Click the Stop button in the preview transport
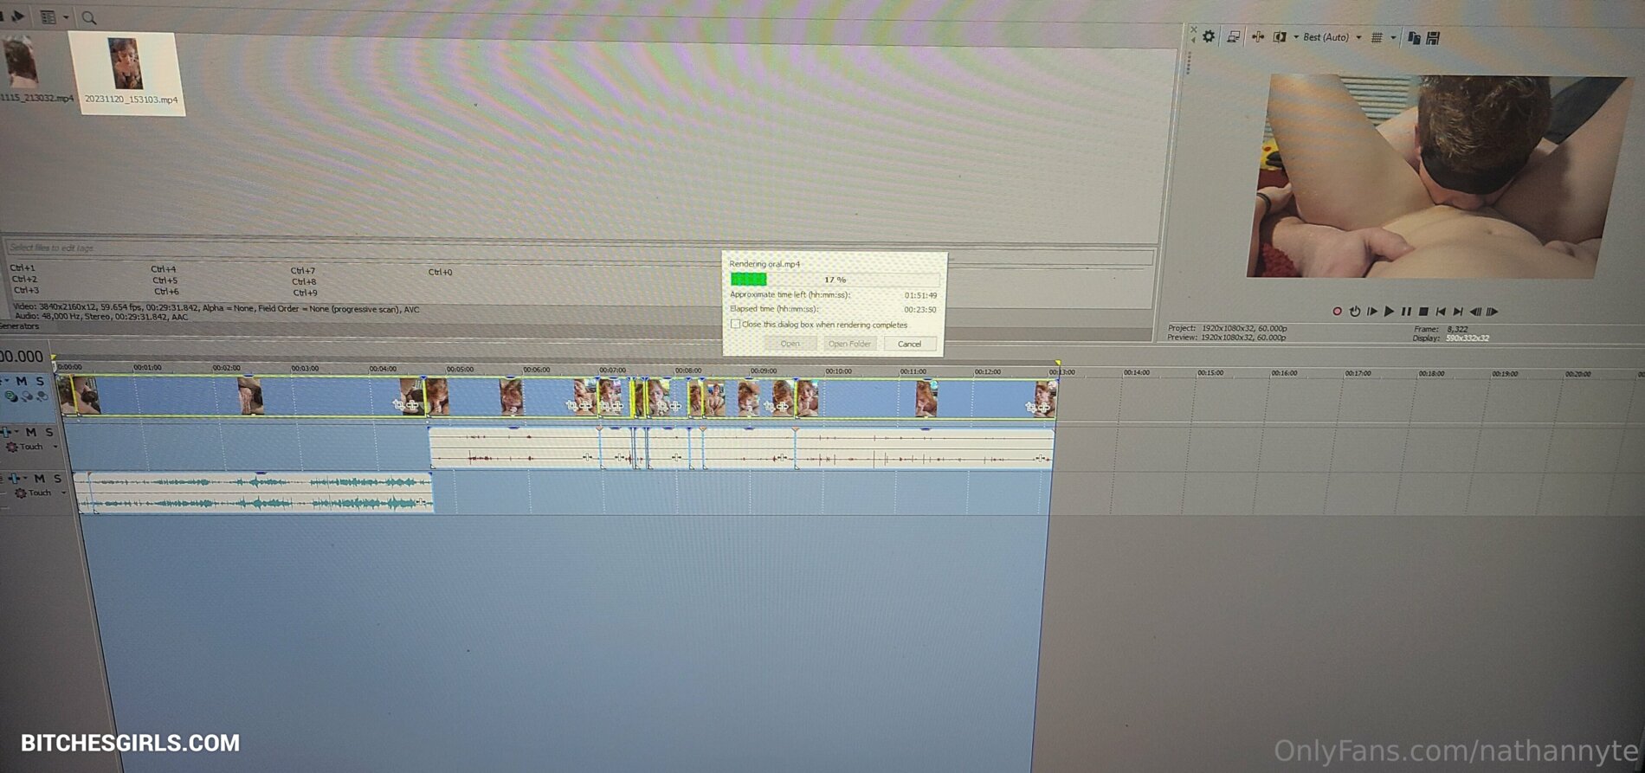The image size is (1645, 773). coord(1423,312)
